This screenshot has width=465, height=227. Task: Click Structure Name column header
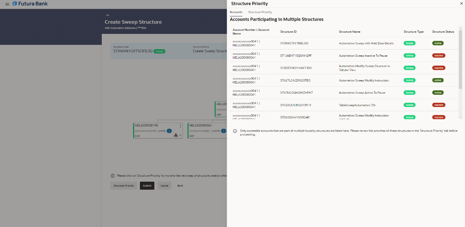click(x=350, y=32)
